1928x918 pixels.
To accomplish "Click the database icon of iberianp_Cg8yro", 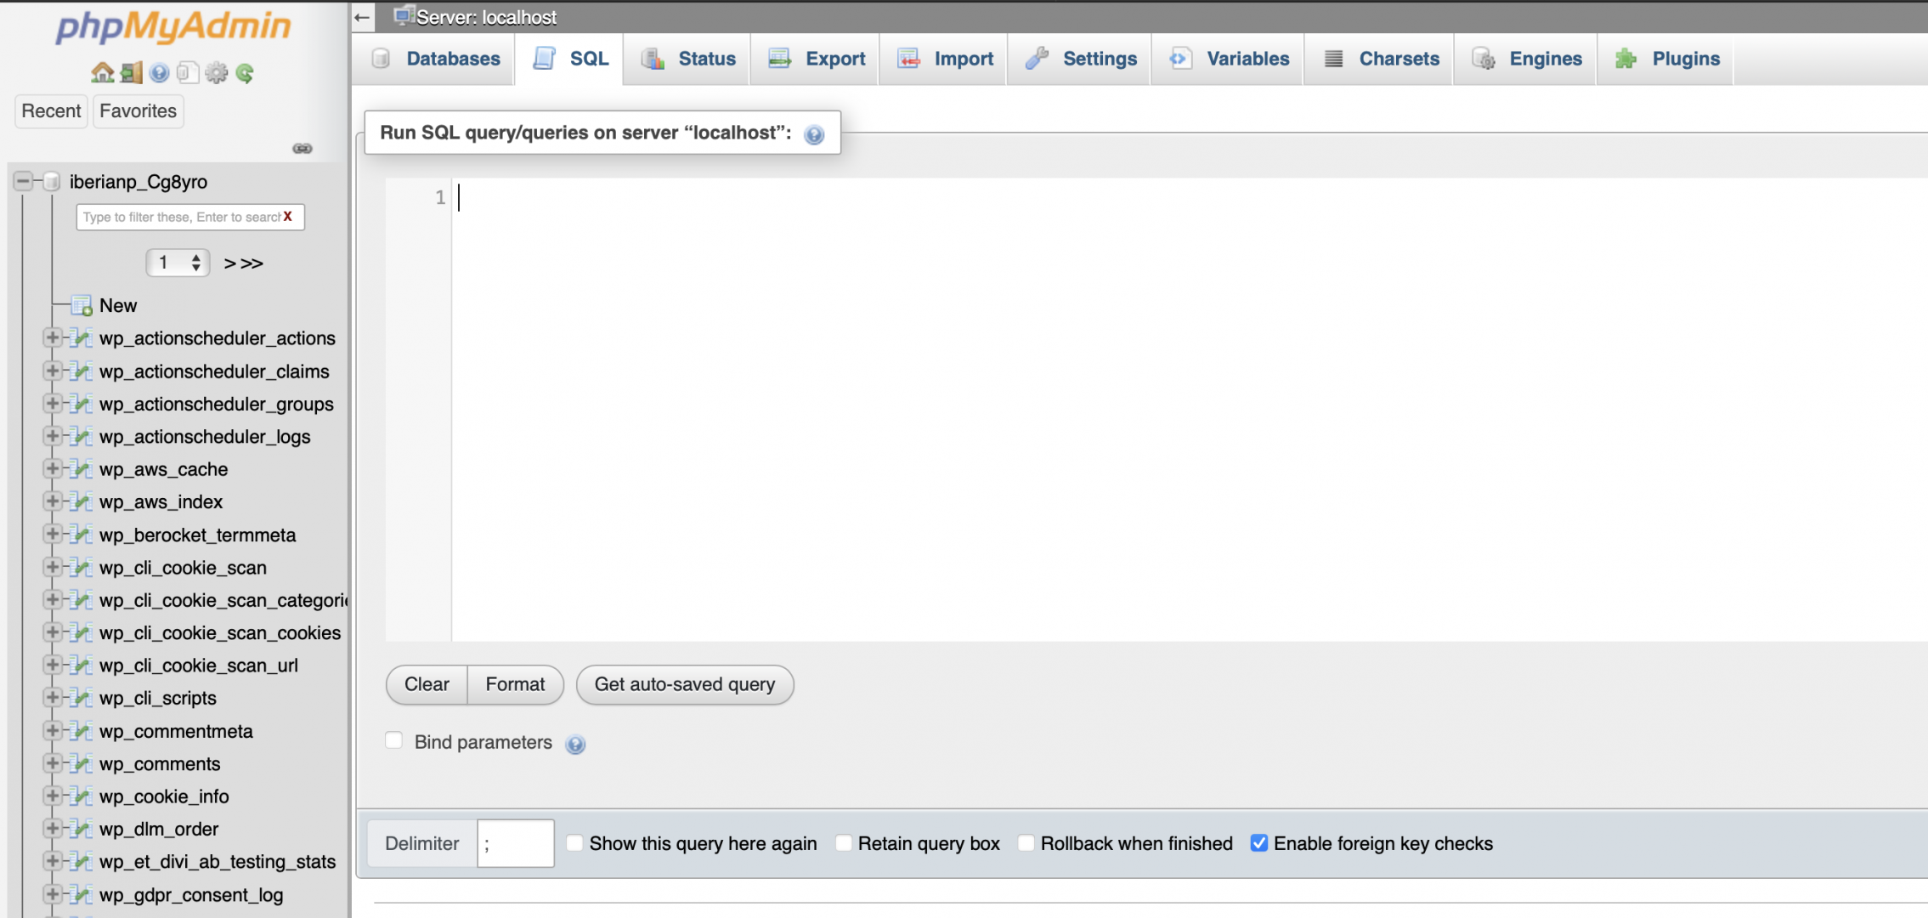I will pos(52,181).
